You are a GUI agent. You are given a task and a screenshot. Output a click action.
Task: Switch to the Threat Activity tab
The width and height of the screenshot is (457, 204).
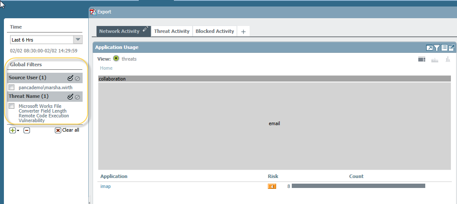click(172, 31)
